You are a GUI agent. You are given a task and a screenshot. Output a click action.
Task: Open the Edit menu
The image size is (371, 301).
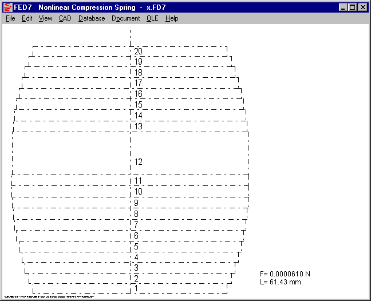point(27,18)
